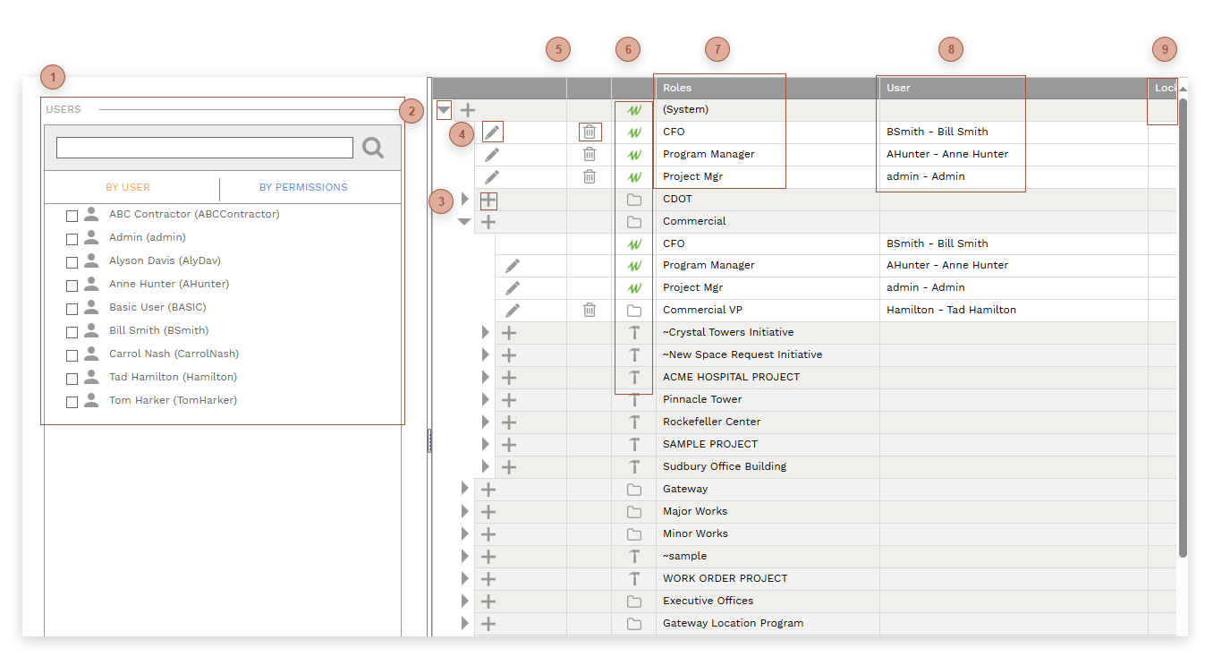The height and width of the screenshot is (657, 1205).
Task: Tick the checkbox for Anne Hunter
Action: coord(72,286)
